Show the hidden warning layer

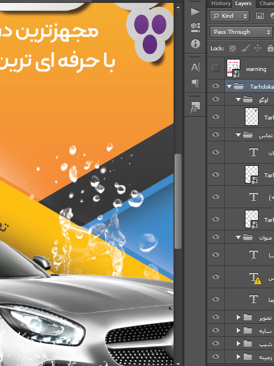[x=216, y=68]
